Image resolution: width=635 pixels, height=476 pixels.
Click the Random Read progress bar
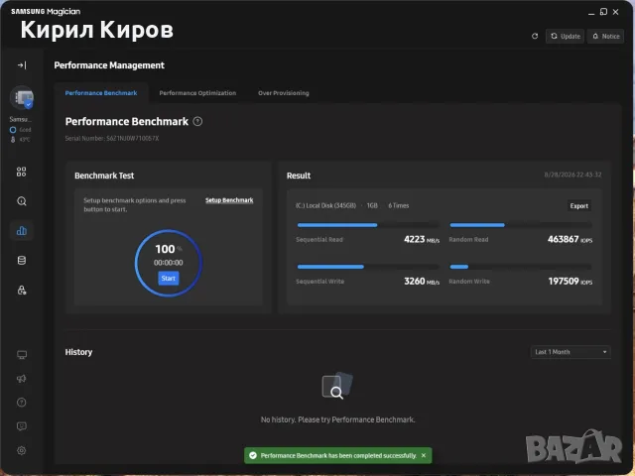521,225
